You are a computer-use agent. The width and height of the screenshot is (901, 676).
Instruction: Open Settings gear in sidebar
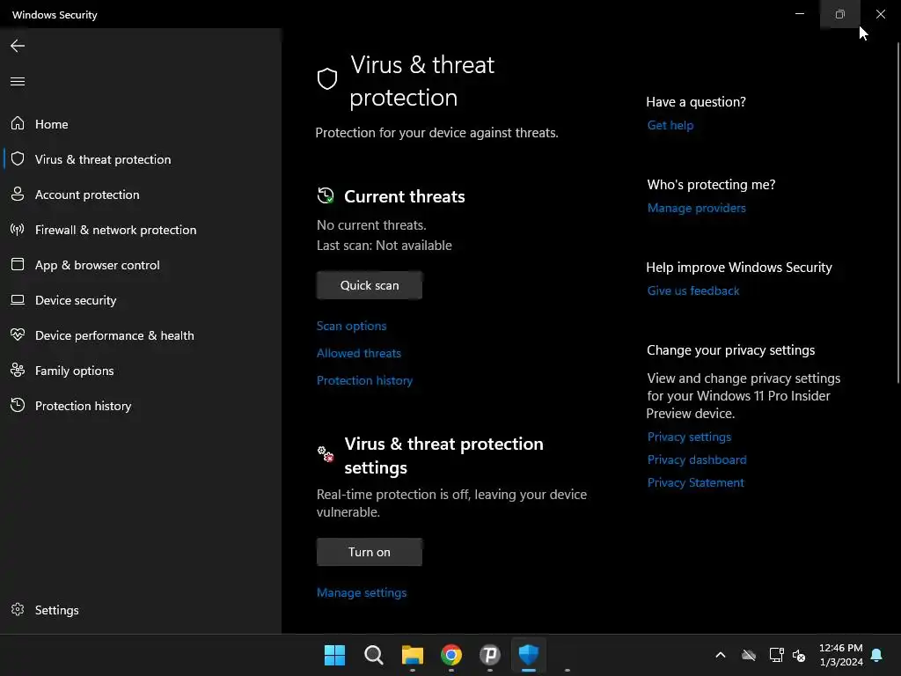(x=18, y=610)
